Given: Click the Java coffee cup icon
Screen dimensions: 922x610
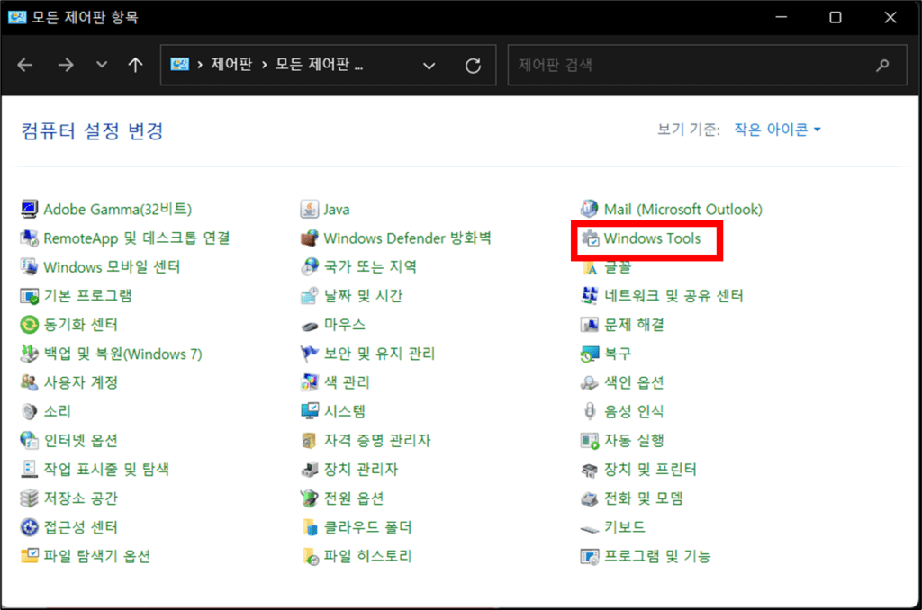Looking at the screenshot, I should point(310,209).
